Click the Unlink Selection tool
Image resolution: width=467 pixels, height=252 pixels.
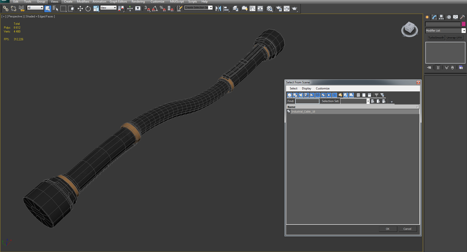click(14, 9)
